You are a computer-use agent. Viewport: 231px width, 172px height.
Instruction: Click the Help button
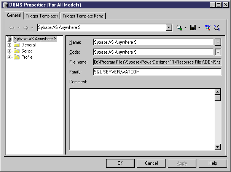coord(213,163)
